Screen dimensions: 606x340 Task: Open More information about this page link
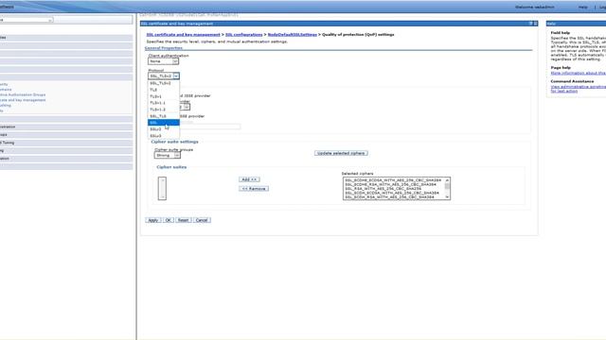(x=579, y=73)
